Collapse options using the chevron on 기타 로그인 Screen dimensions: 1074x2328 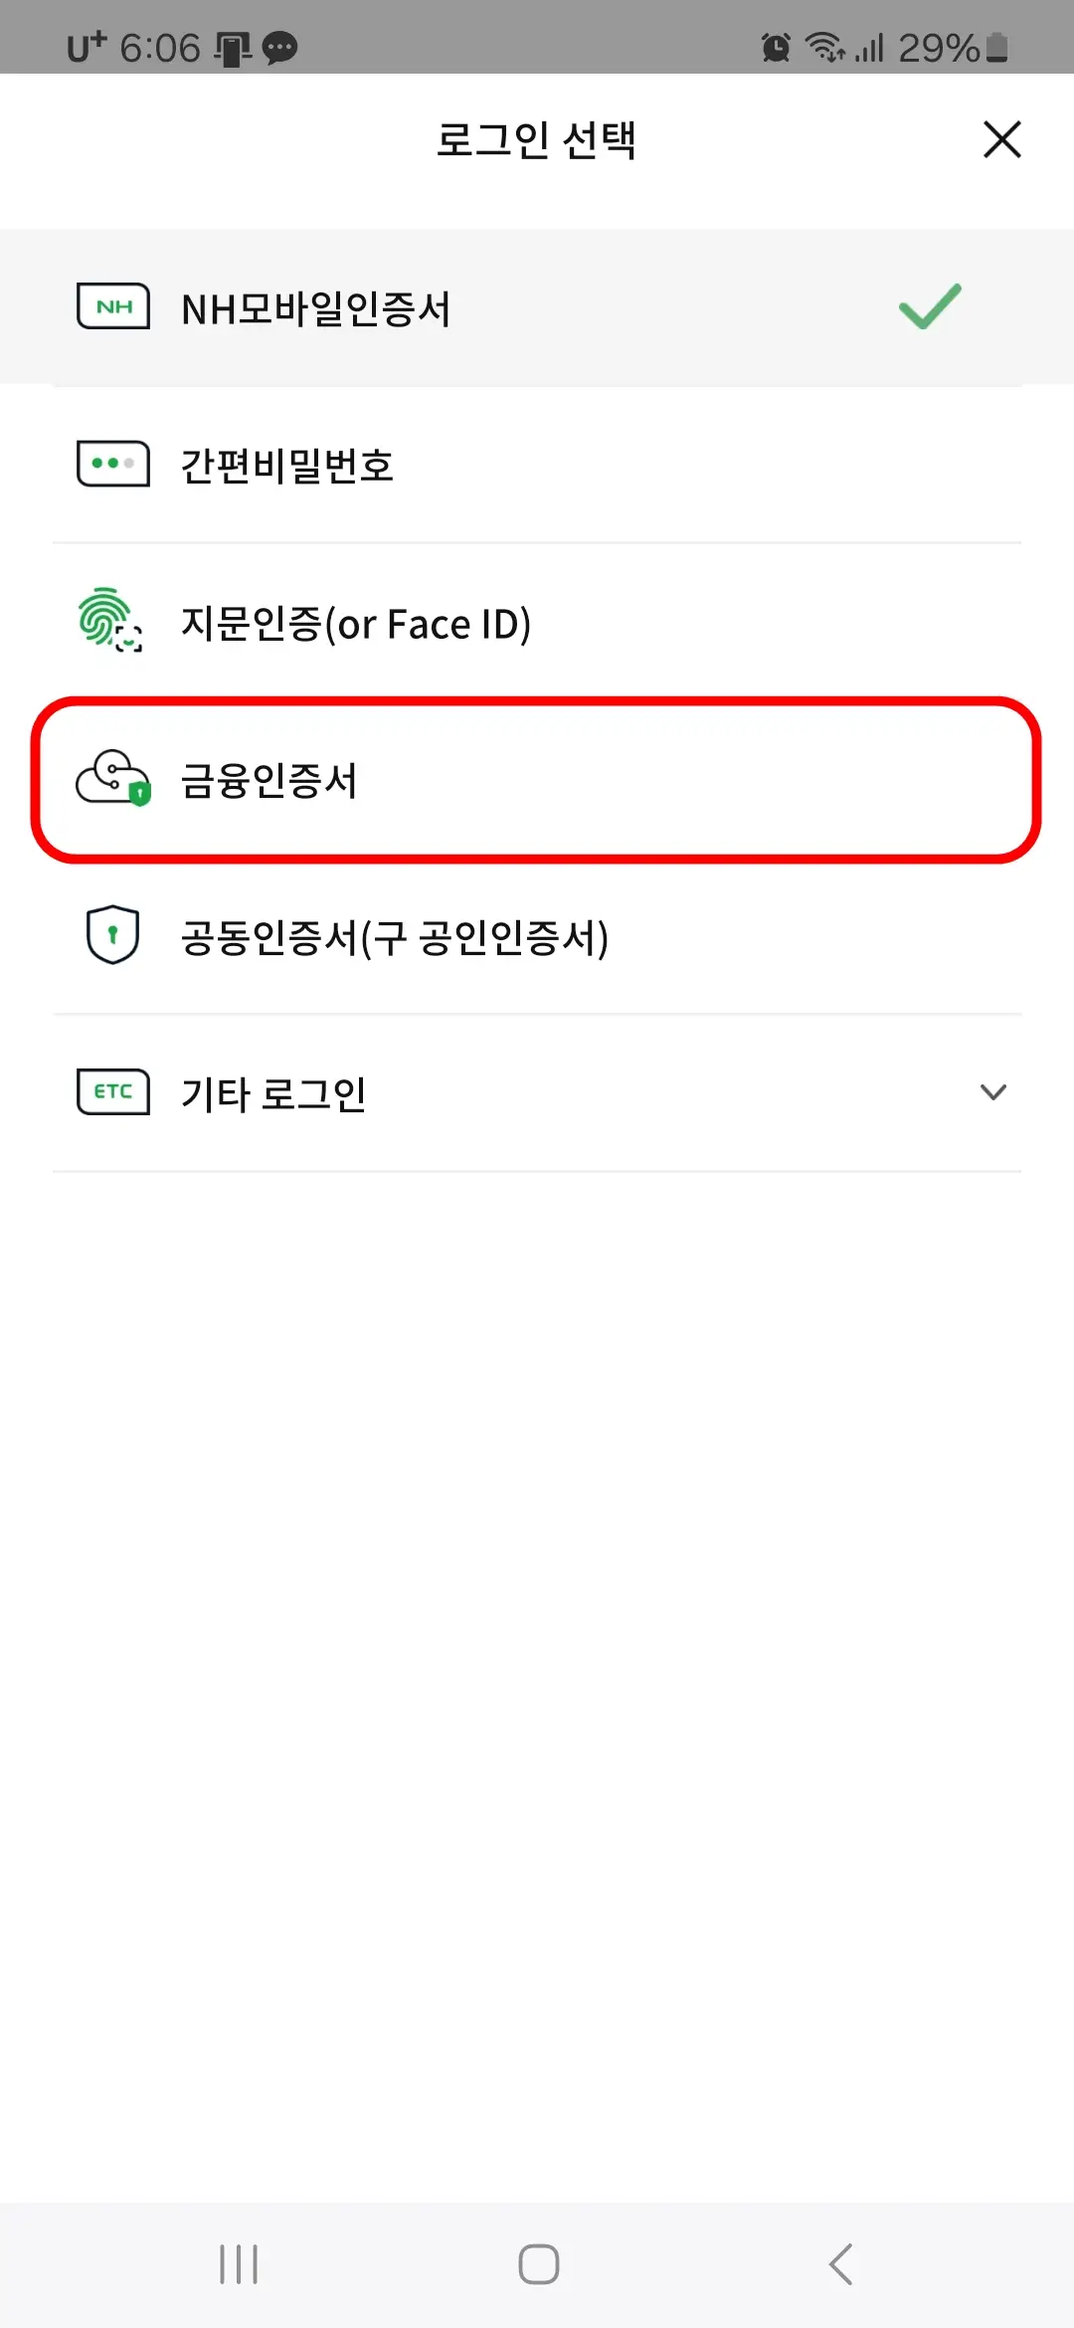[993, 1093]
